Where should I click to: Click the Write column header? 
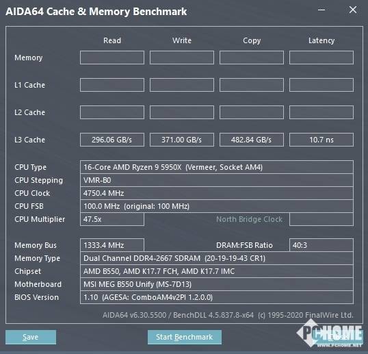click(x=182, y=40)
